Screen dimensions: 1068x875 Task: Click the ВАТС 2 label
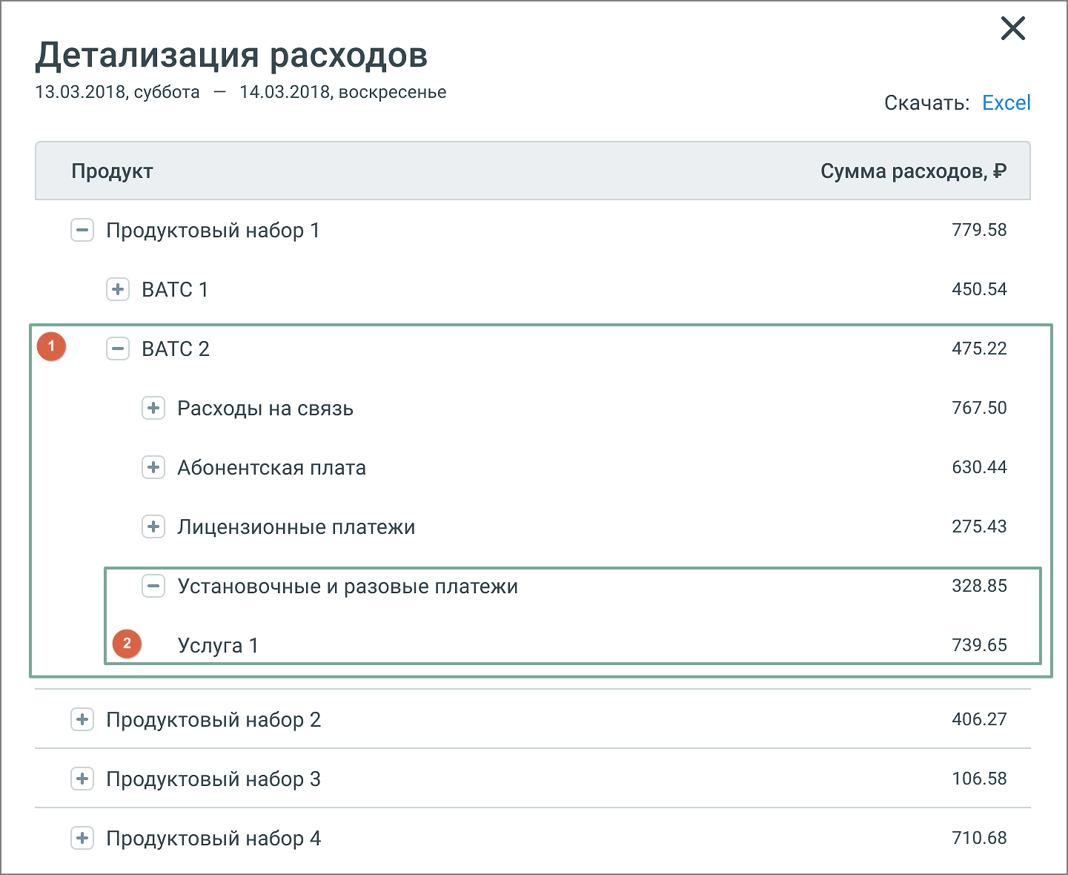point(176,349)
